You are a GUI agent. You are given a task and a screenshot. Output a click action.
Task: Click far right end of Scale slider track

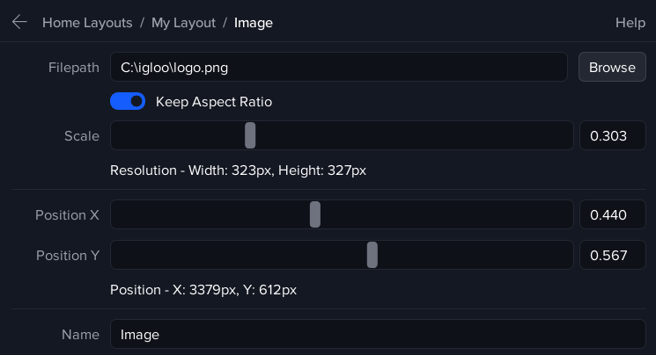567,135
